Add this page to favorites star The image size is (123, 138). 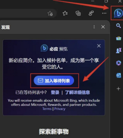click(x=50, y=13)
